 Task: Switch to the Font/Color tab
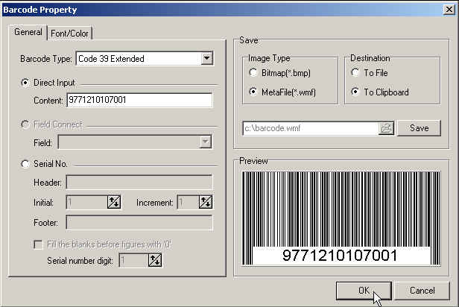pyautogui.click(x=71, y=34)
